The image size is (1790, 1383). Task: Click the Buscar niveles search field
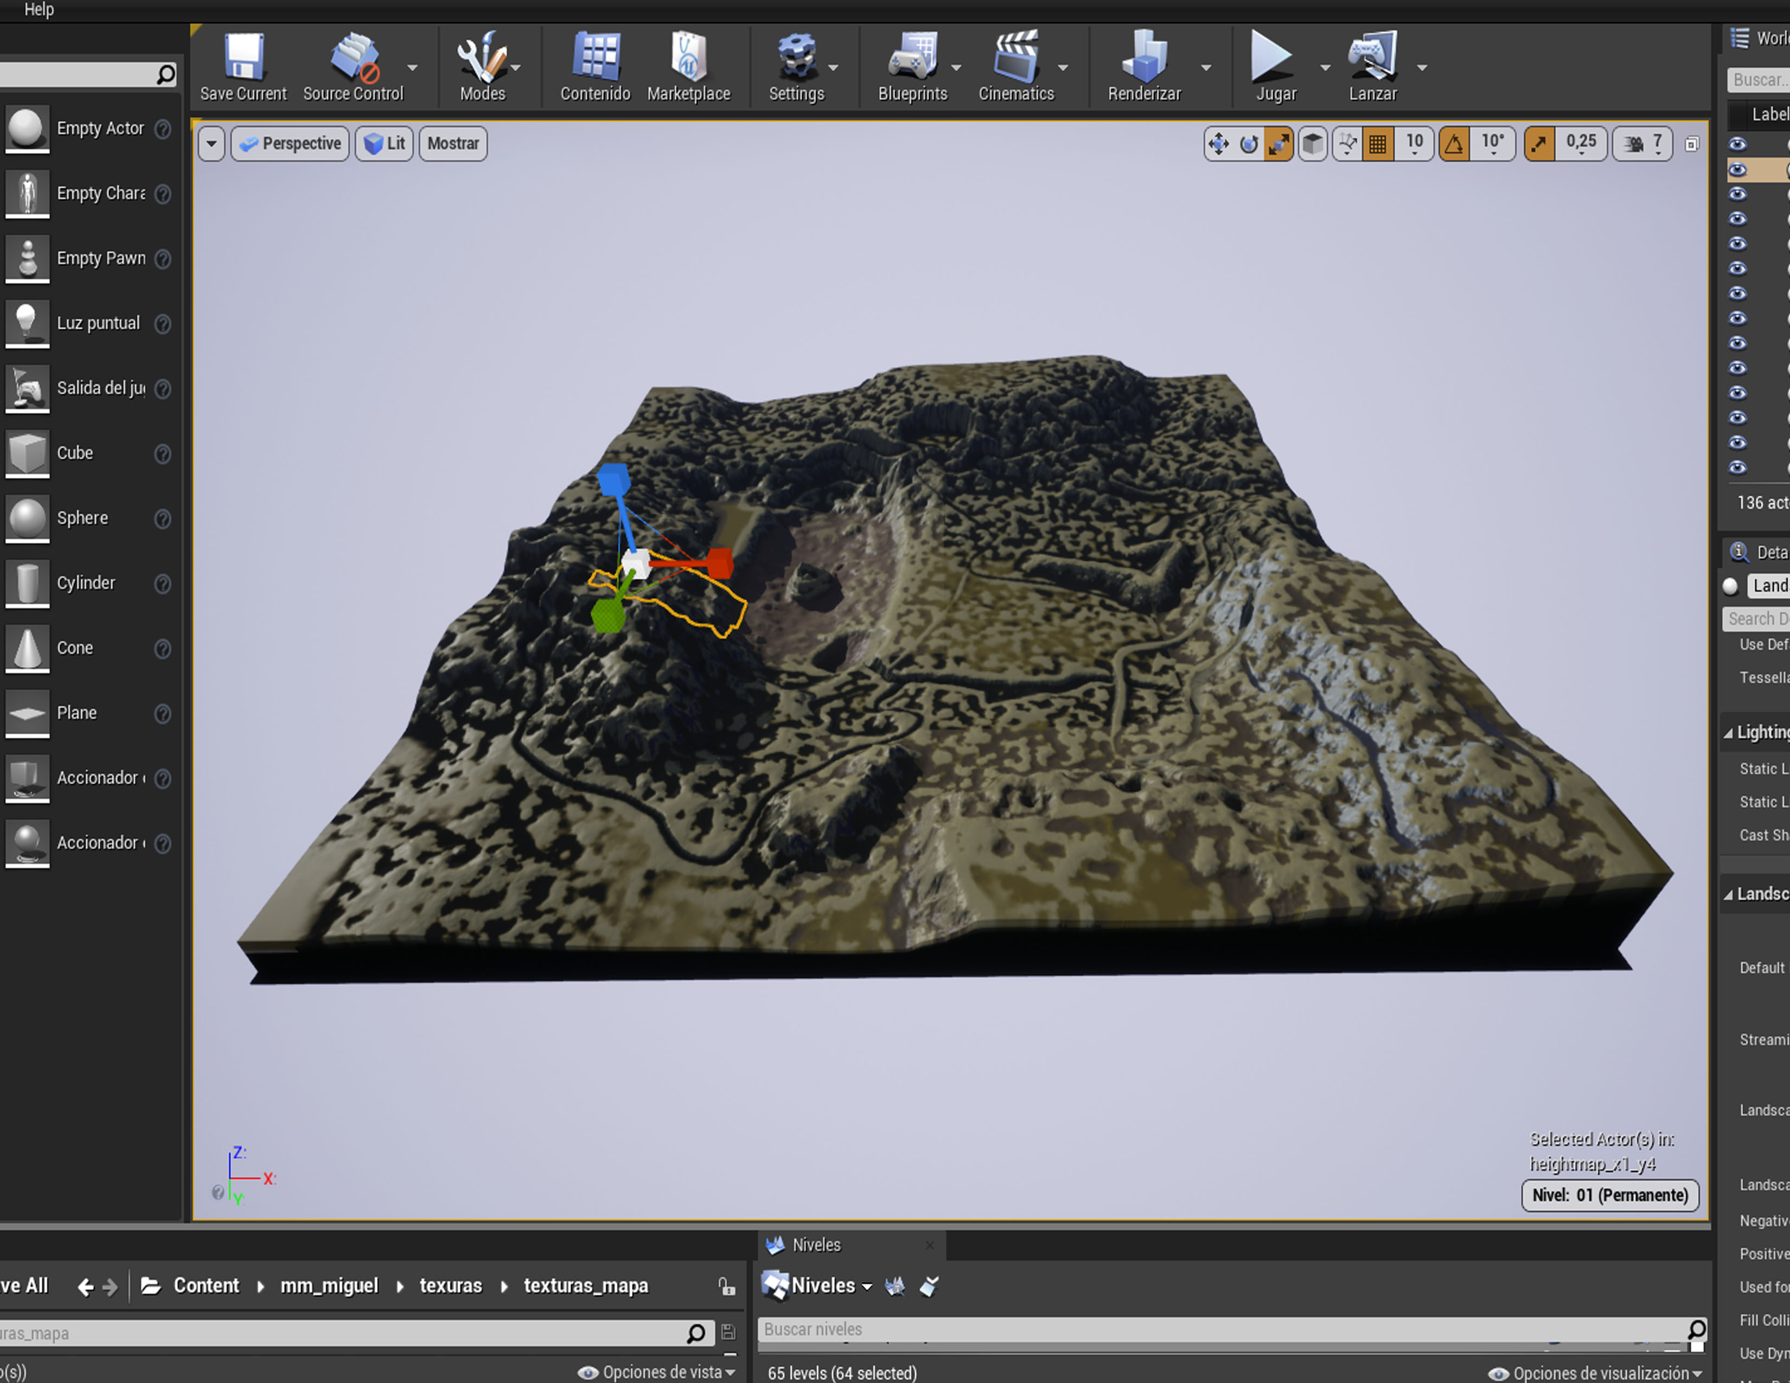[1221, 1329]
